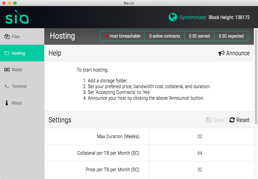Click the Settings section heading
This screenshot has width=258, height=179.
pyautogui.click(x=60, y=120)
